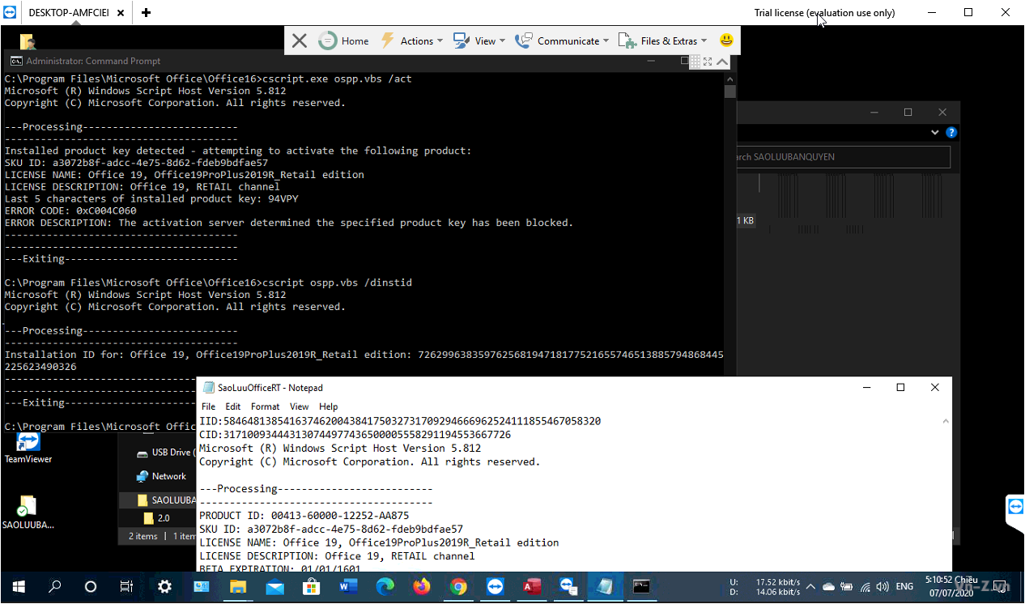
Task: Collapse the TeamViewer toolbar with the up chevron
Action: click(722, 62)
